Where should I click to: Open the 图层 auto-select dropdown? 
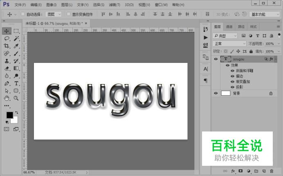[x=54, y=14]
